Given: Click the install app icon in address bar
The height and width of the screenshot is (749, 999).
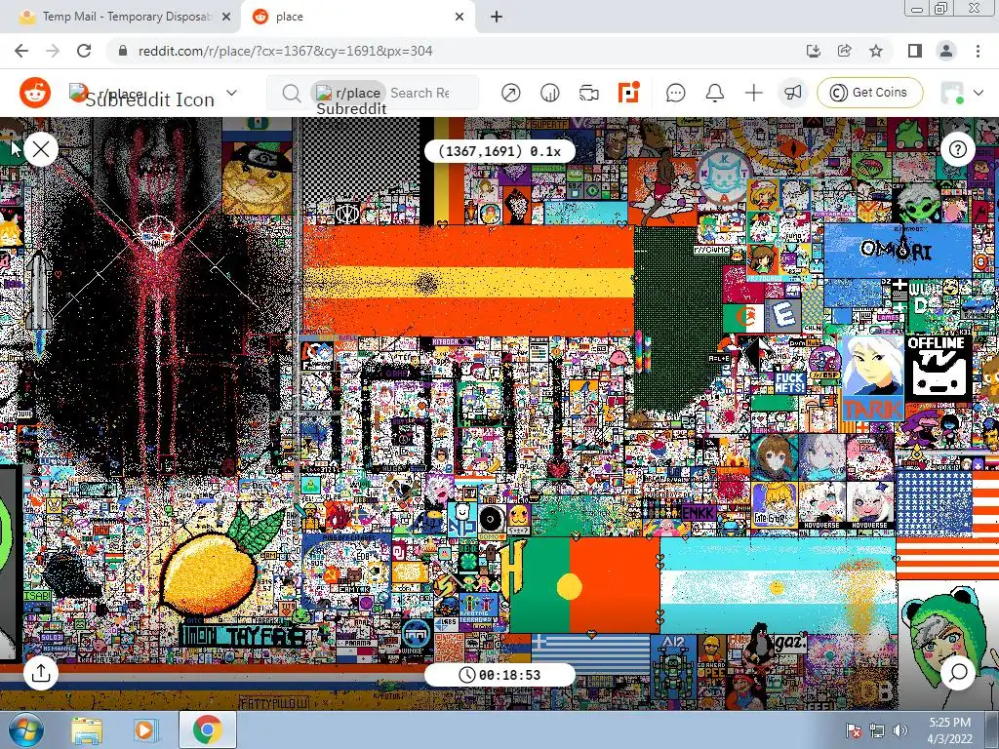Looking at the screenshot, I should click(813, 51).
